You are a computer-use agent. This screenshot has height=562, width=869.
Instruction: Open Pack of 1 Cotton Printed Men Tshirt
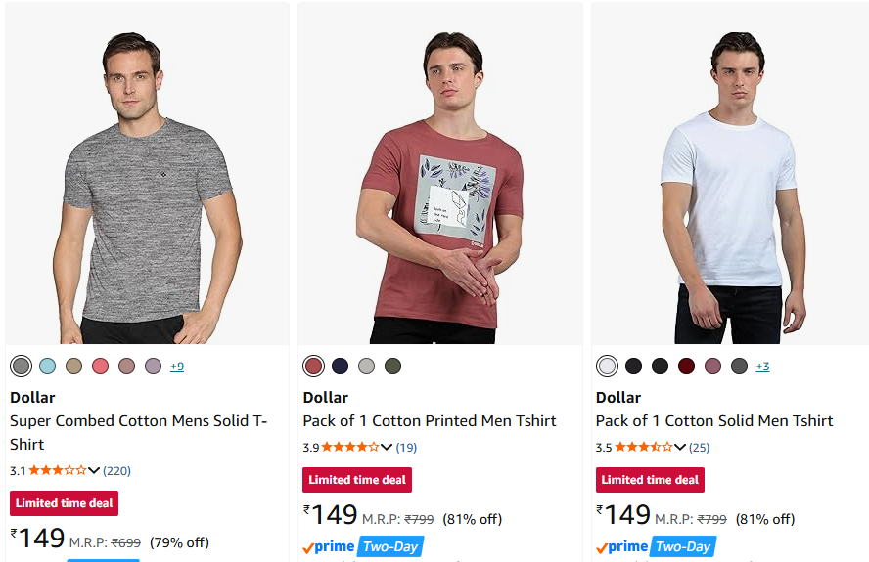(430, 421)
